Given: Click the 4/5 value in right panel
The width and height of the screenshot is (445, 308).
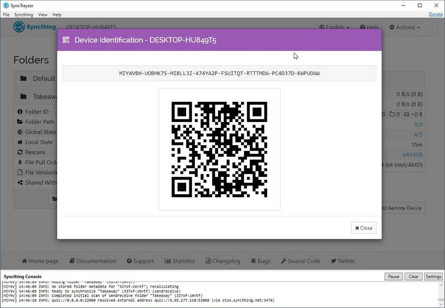Looking at the screenshot, I should tap(418, 134).
